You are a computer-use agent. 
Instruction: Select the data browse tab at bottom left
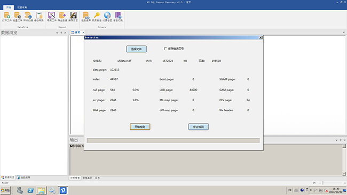coord(8,177)
